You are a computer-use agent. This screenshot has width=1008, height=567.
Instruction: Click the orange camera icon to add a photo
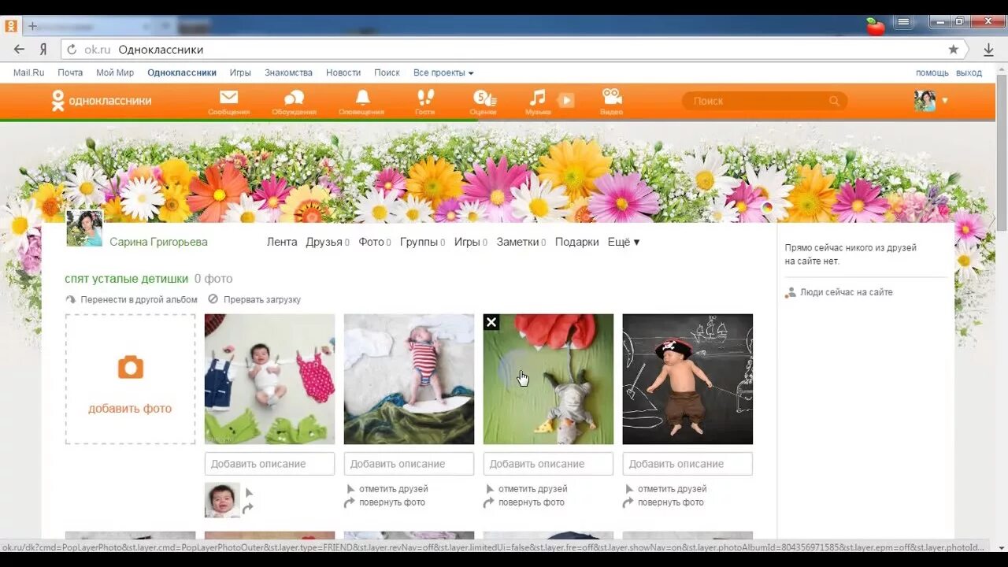click(131, 367)
